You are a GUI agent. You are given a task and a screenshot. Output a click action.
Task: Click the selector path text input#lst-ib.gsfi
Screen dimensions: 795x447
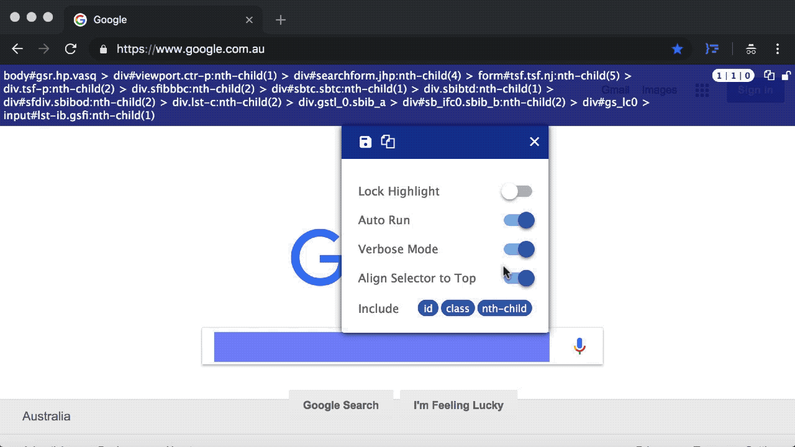pyautogui.click(x=79, y=115)
